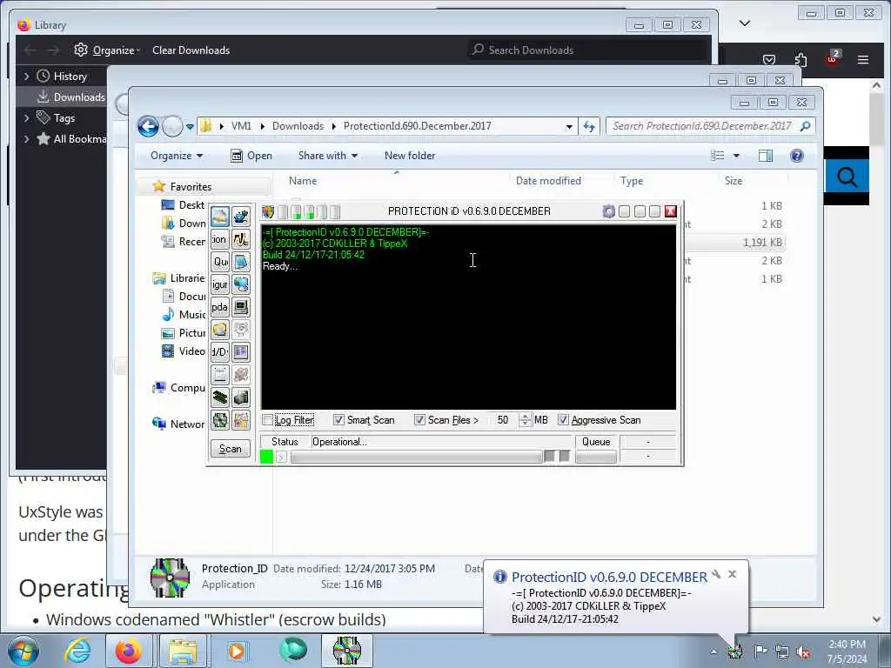Click the blue globe network icon in ProtectionID
891x668 pixels.
pos(241,284)
